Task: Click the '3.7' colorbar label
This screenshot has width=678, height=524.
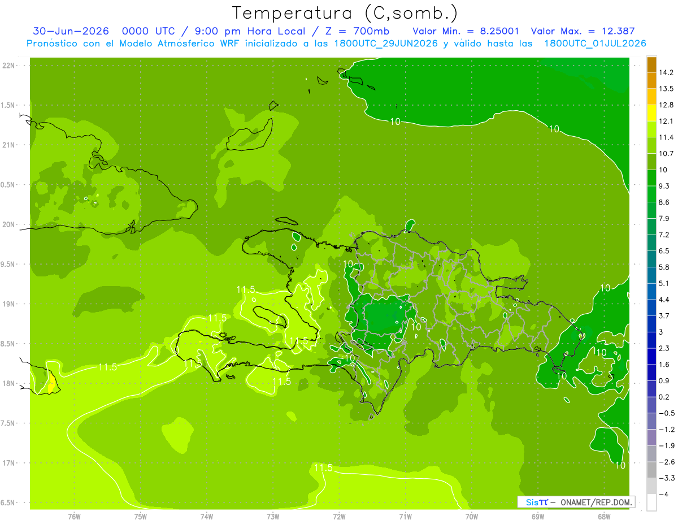Action: (664, 315)
